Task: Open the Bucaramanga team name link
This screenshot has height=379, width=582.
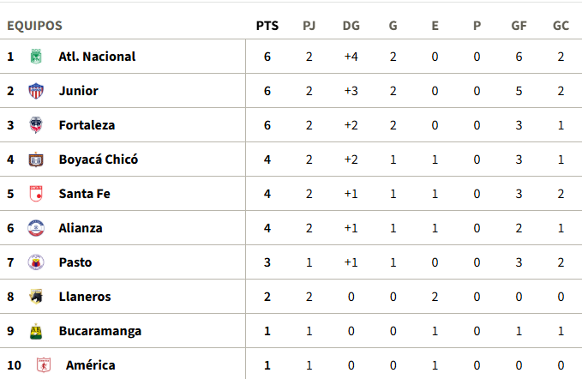Action: click(99, 331)
